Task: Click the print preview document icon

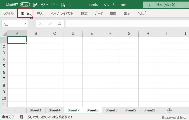Action: [x=63, y=5]
